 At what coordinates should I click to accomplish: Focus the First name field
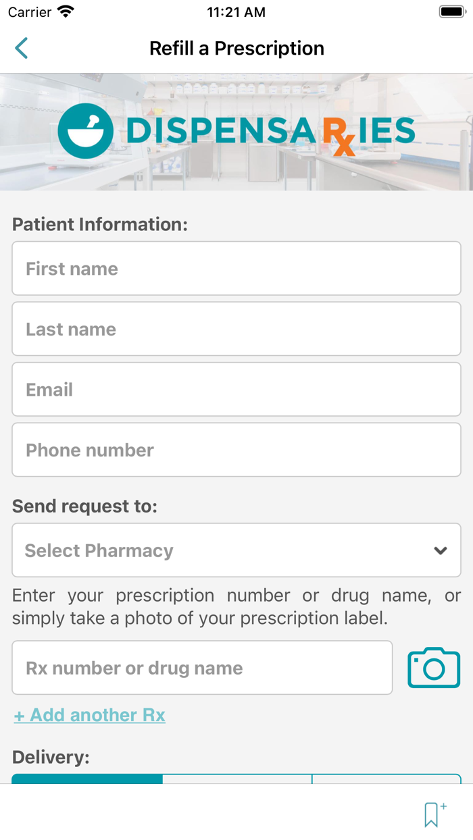point(236,269)
